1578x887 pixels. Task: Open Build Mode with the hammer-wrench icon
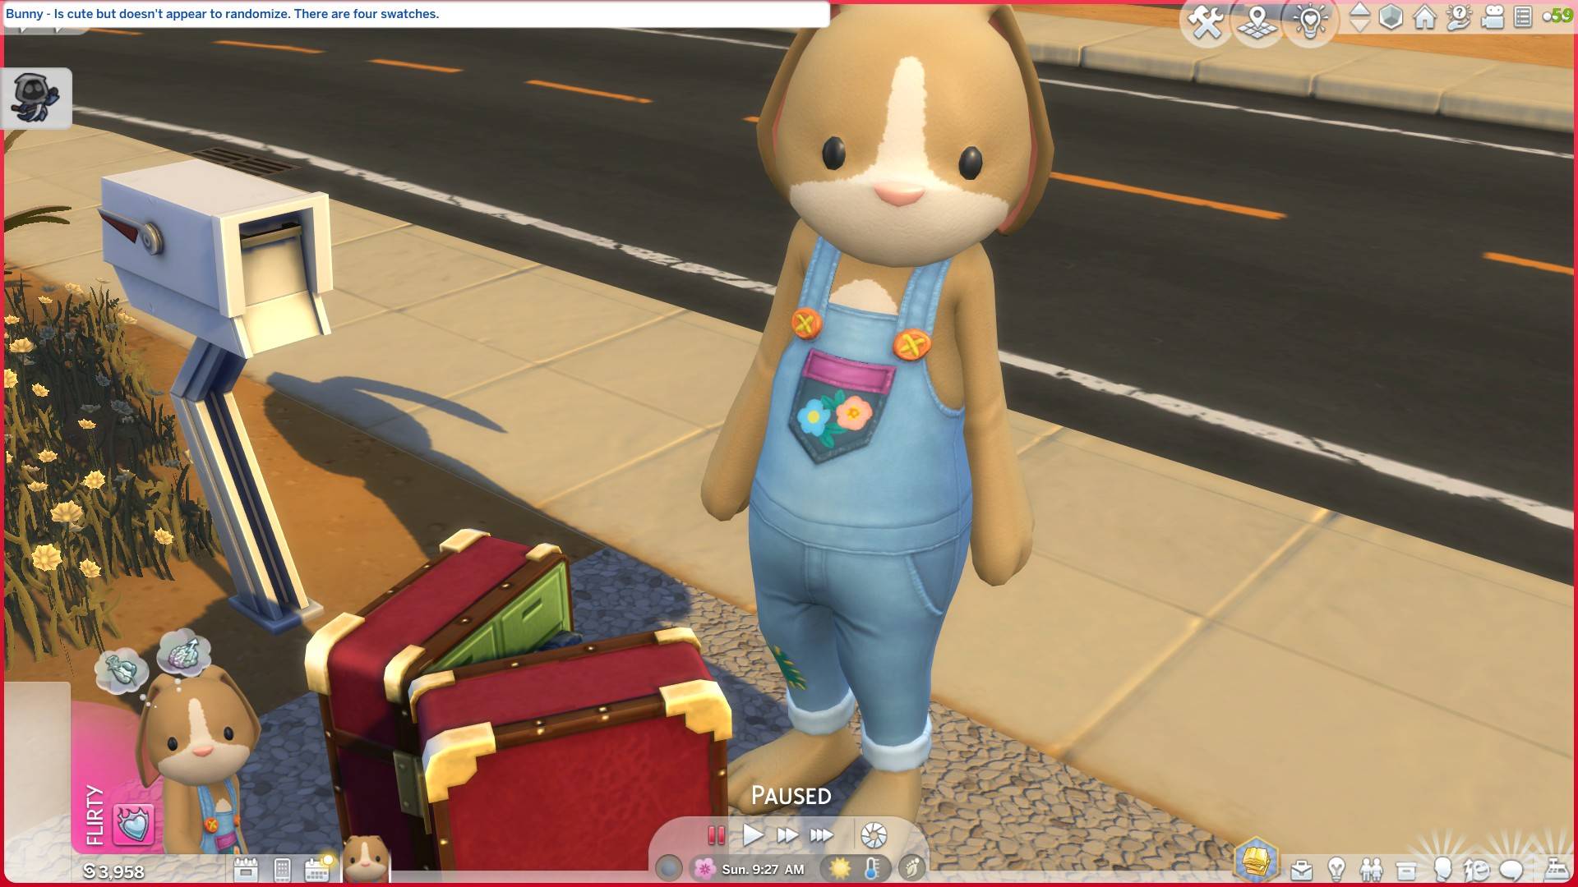1206,22
